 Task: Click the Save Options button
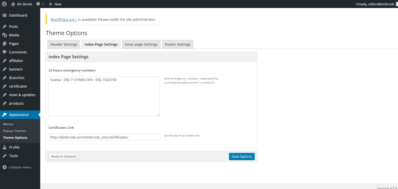point(242,156)
